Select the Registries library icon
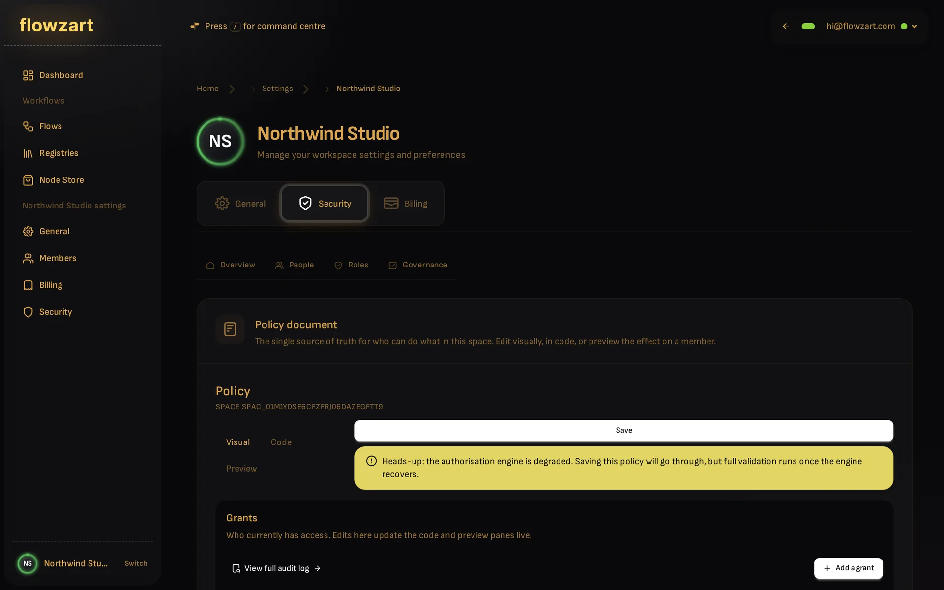Image resolution: width=944 pixels, height=590 pixels. click(x=28, y=153)
